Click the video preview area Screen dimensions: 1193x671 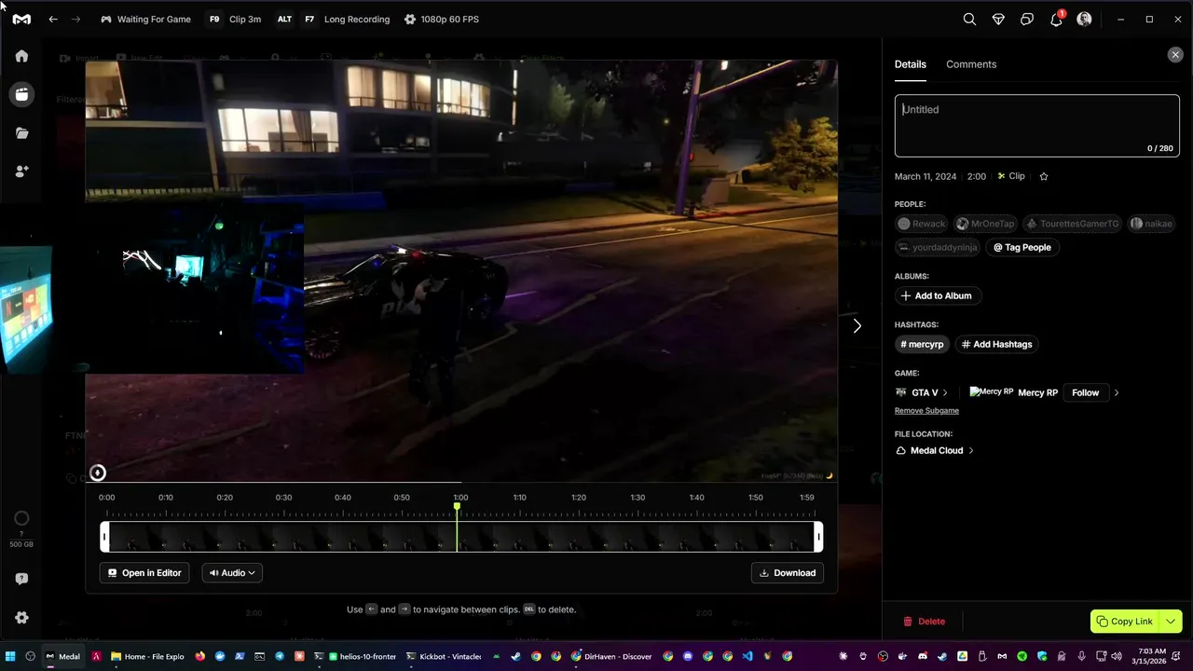click(461, 271)
